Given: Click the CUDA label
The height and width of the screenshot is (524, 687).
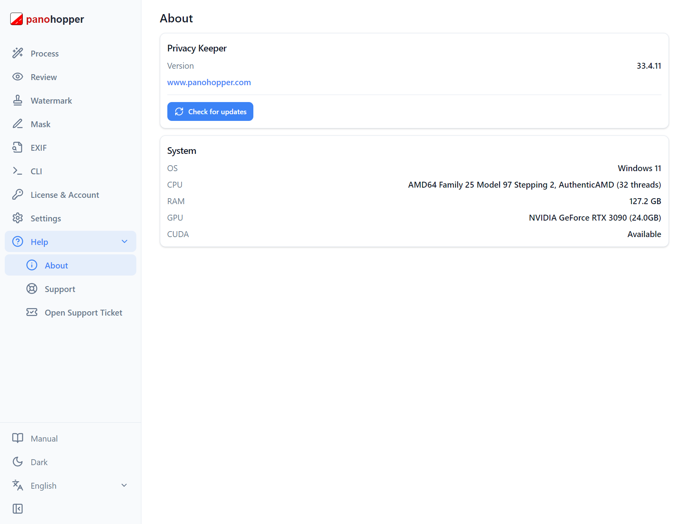Looking at the screenshot, I should click(x=178, y=234).
